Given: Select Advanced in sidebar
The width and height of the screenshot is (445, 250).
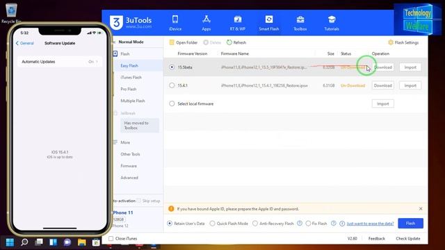Looking at the screenshot, I should [129, 178].
